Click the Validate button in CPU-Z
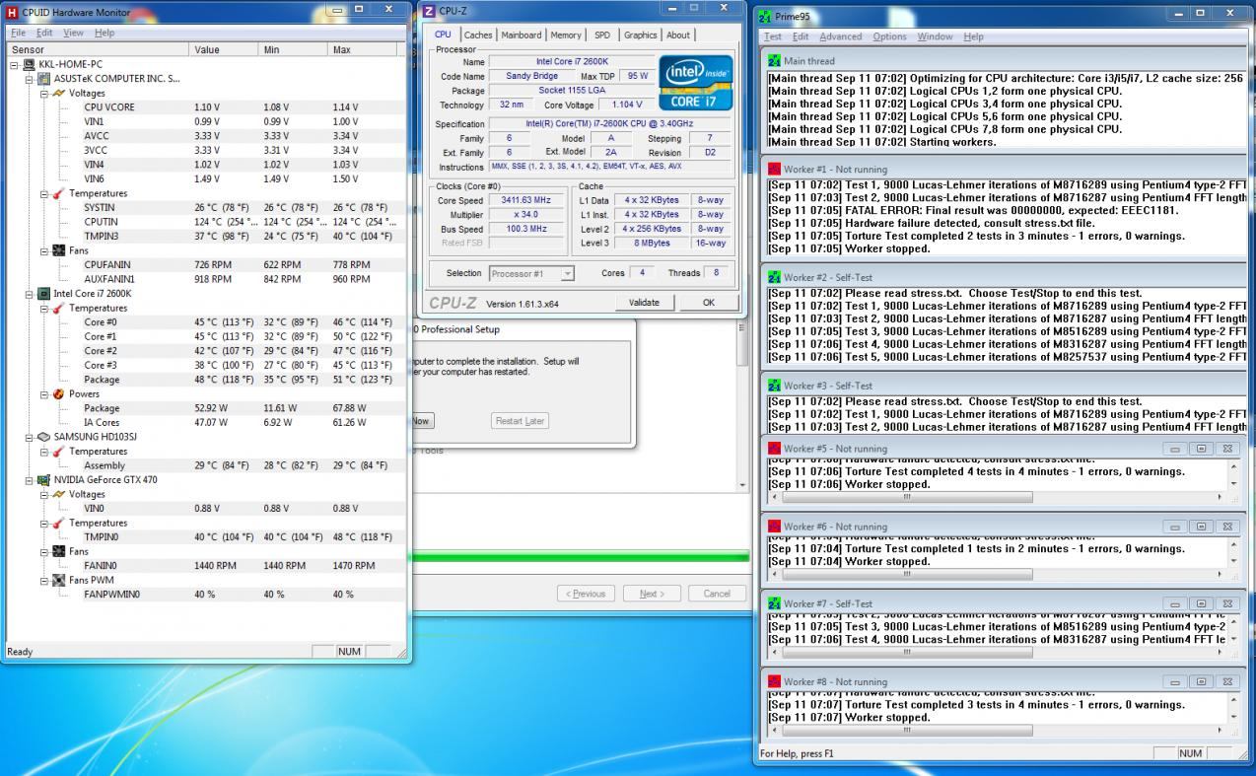1256x776 pixels. (x=644, y=303)
